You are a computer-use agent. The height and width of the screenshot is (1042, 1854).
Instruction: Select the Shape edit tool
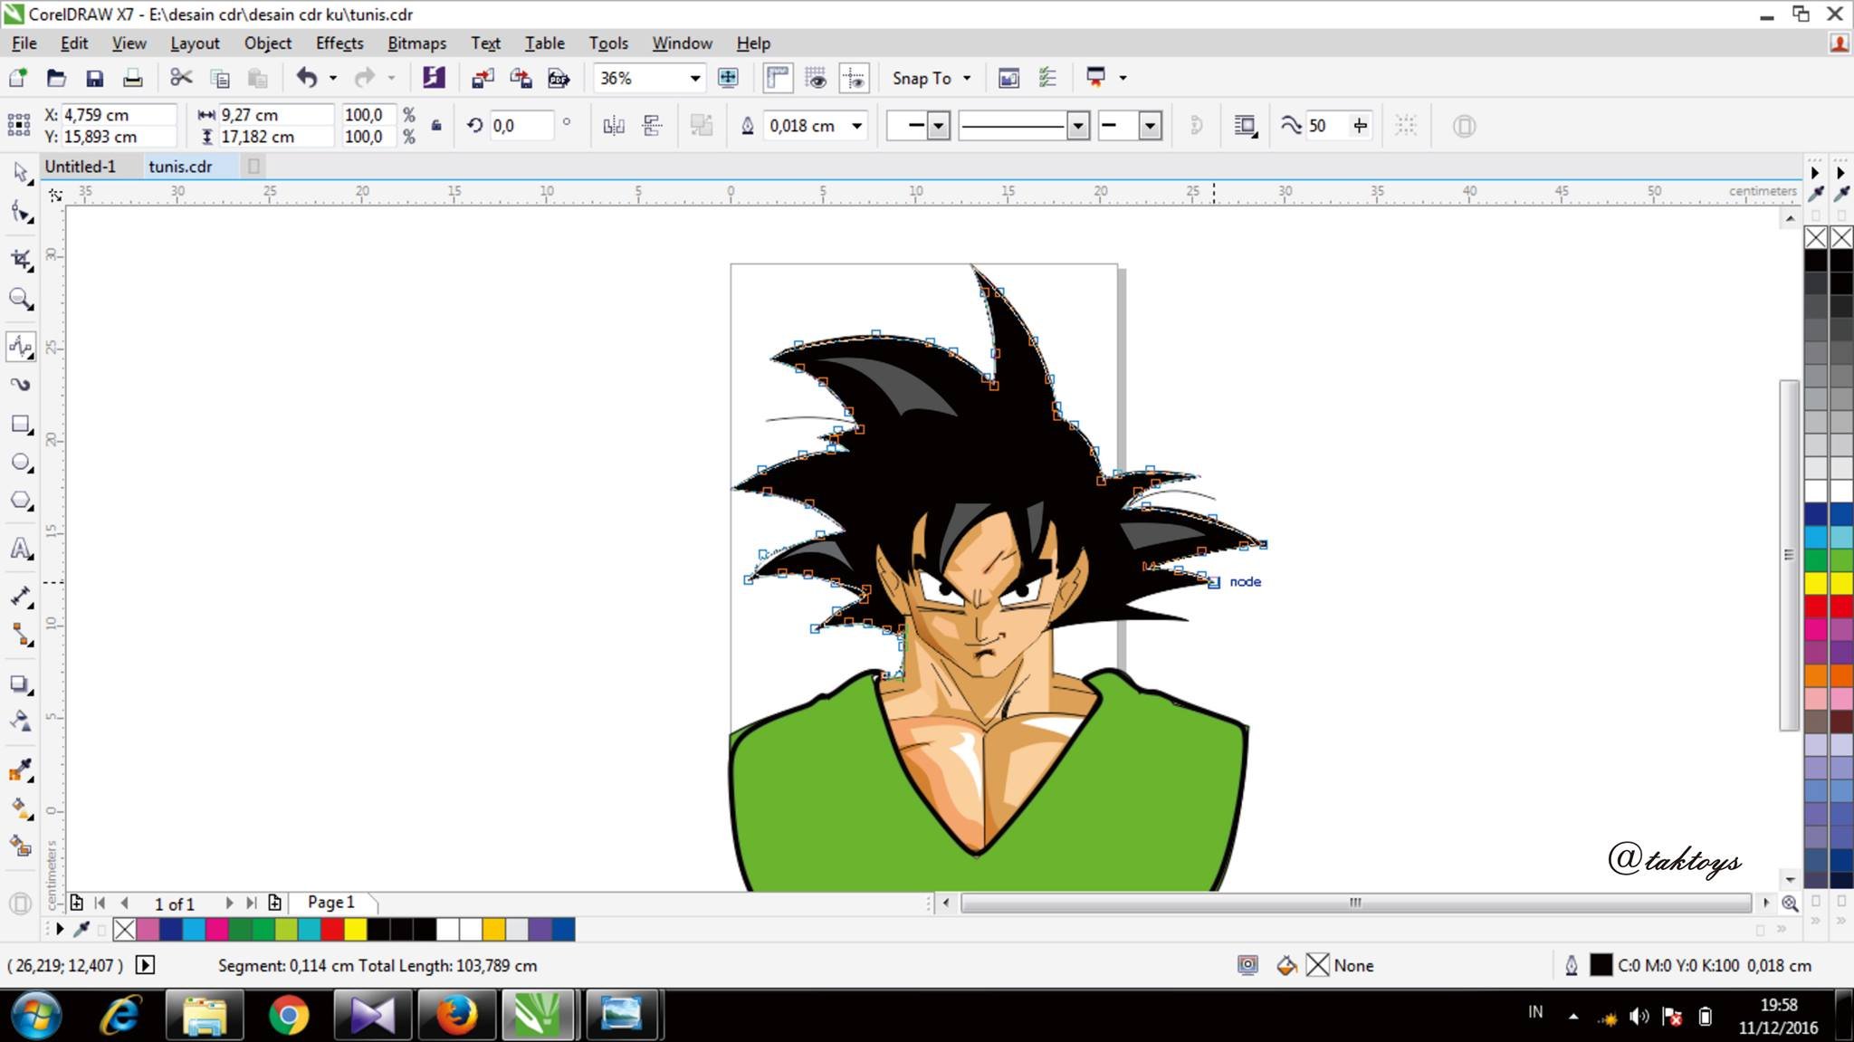(x=20, y=214)
